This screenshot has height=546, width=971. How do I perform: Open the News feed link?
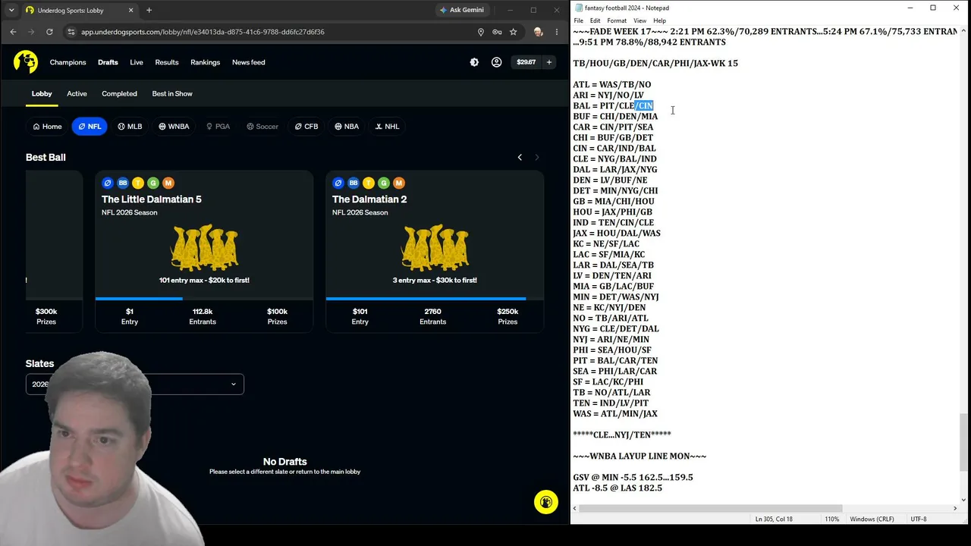coord(249,62)
